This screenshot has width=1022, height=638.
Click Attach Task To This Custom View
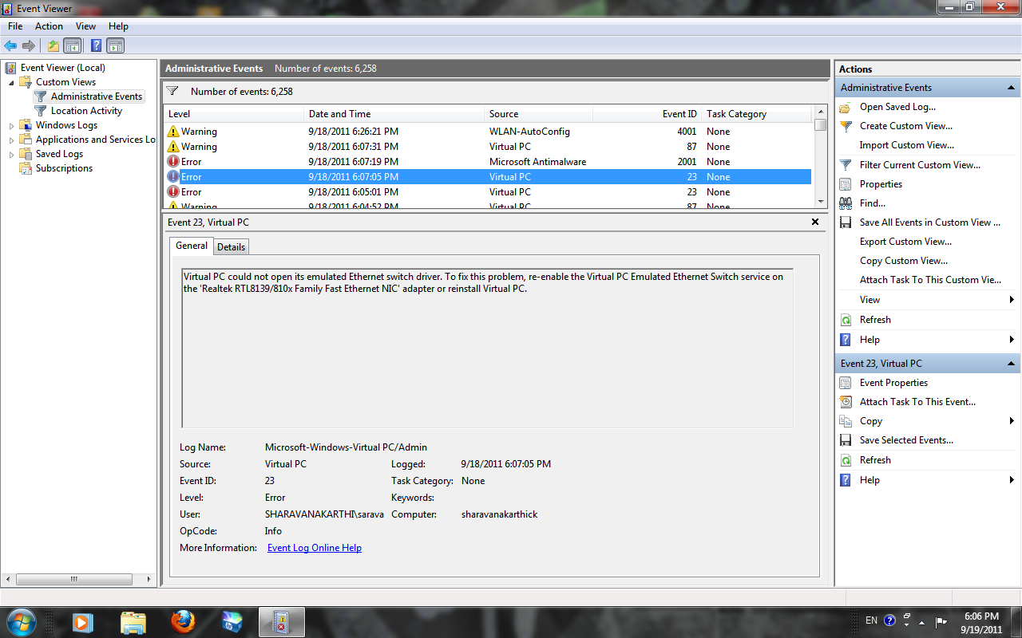click(930, 280)
